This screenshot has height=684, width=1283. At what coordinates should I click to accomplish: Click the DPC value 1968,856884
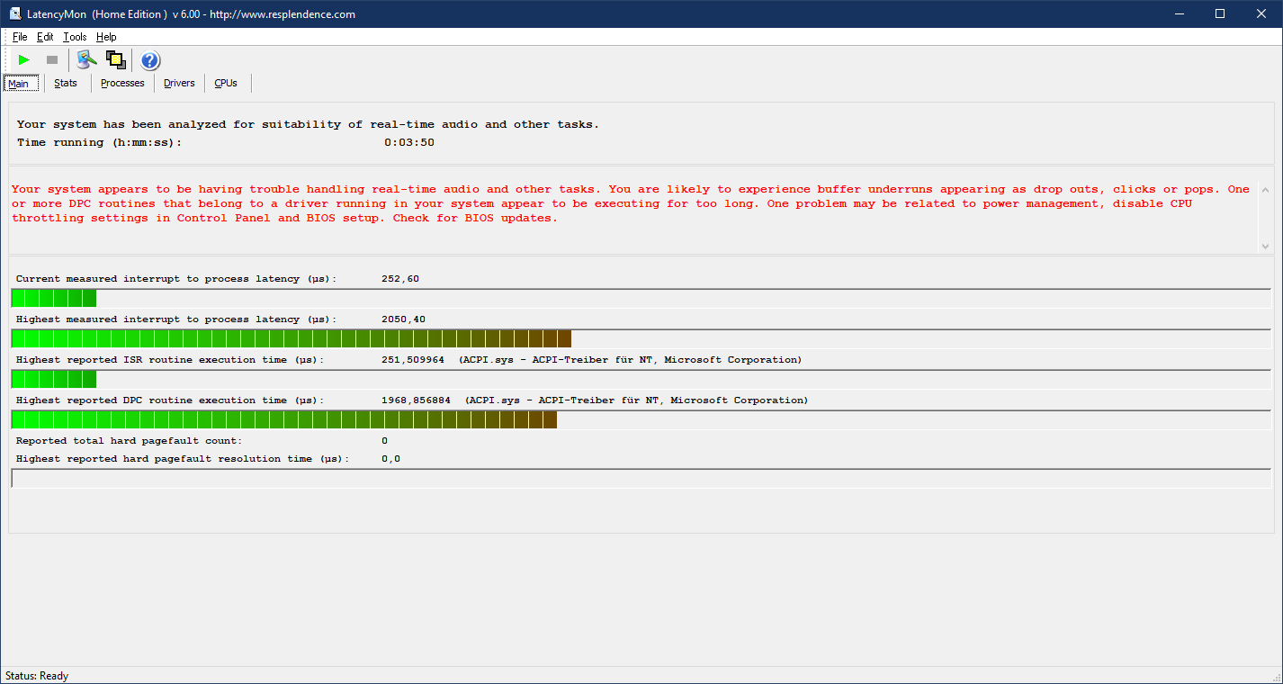[x=417, y=400]
